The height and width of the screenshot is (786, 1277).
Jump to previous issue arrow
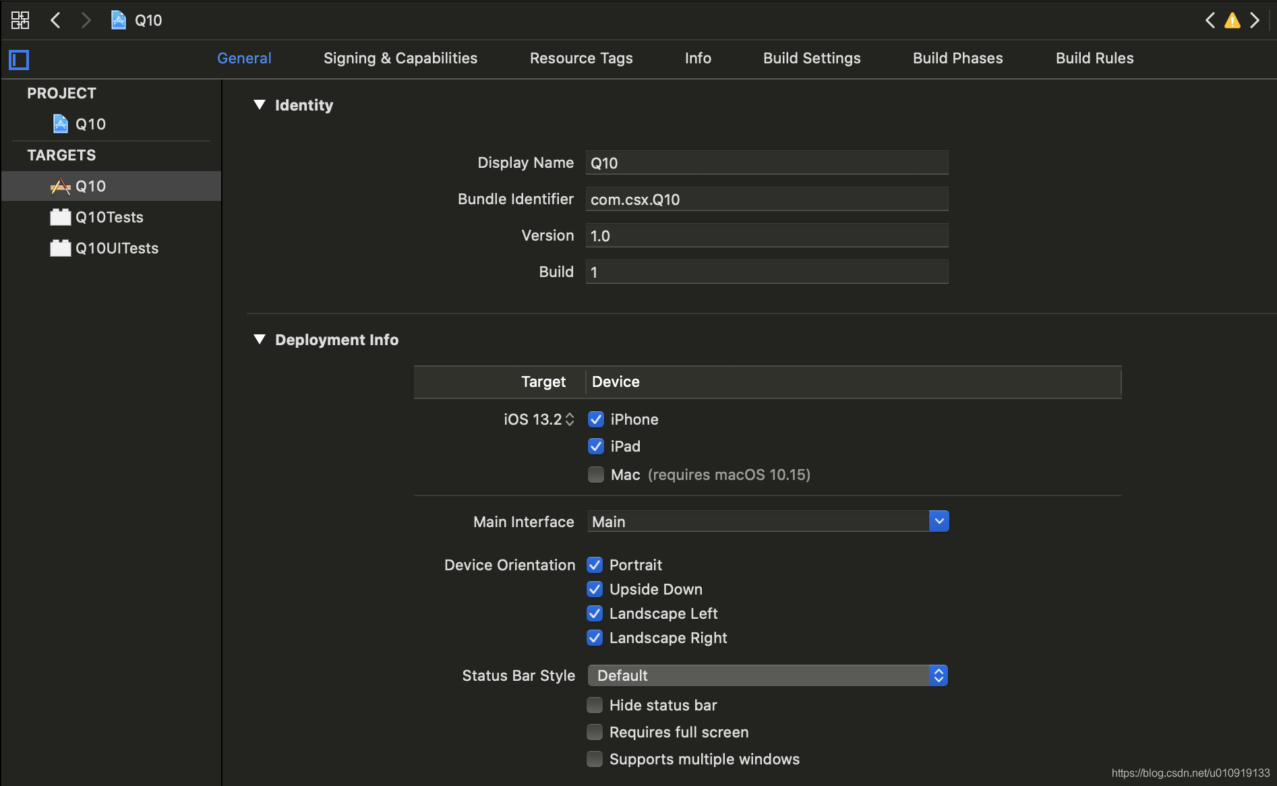click(1210, 20)
